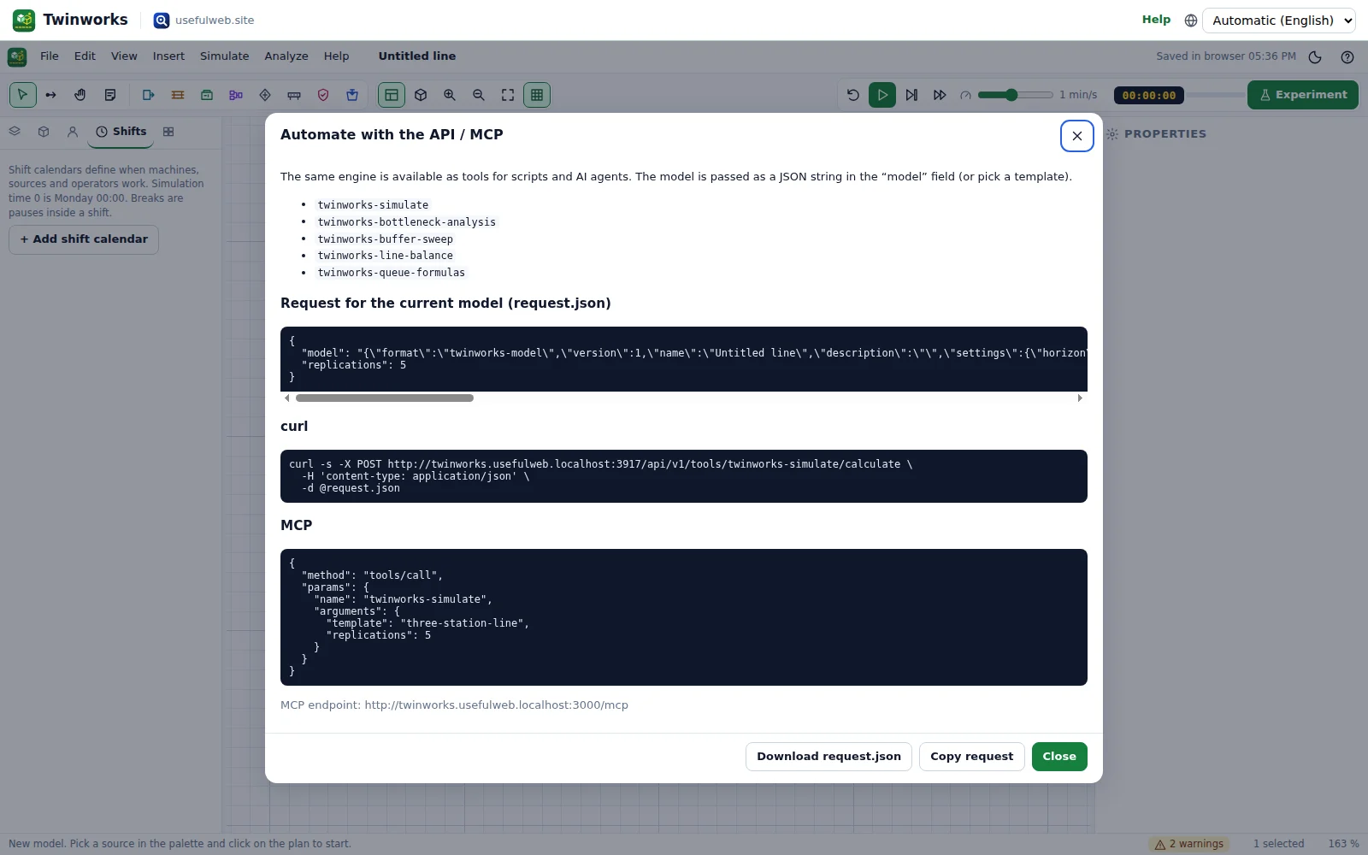
Task: Switch to the Shifts tab
Action: coord(121,132)
